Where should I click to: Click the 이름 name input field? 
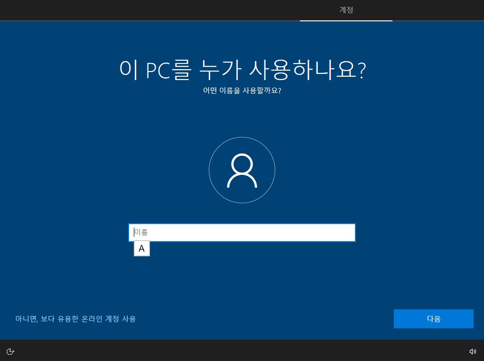[242, 233]
